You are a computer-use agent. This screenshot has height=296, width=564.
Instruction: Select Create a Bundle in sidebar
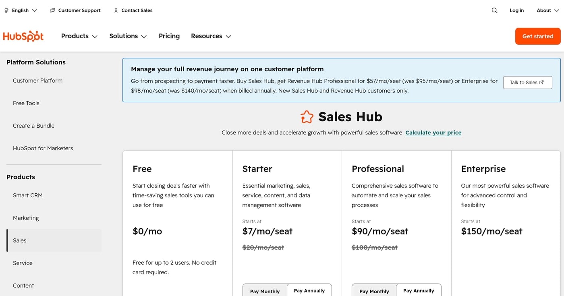(x=33, y=126)
